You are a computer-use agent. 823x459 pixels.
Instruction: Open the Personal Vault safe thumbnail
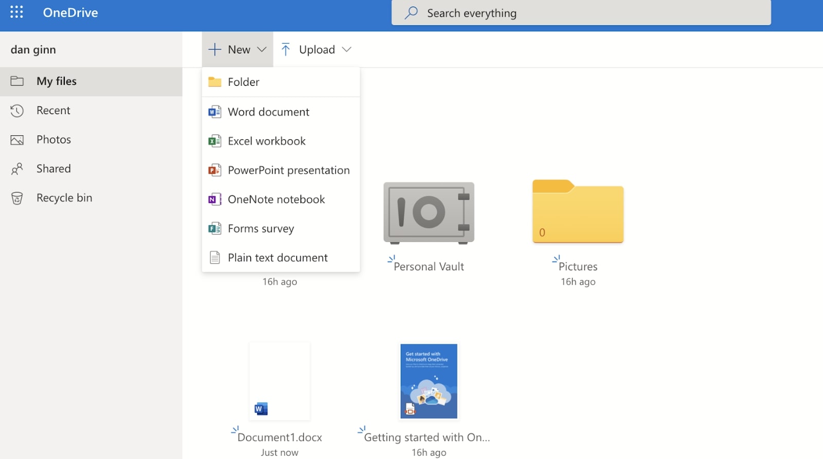429,213
